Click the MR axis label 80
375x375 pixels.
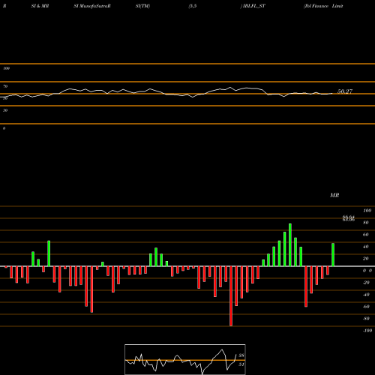366,223
